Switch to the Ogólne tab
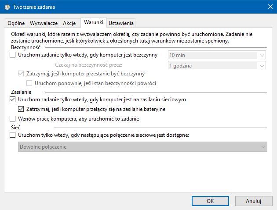Screen dimensions: 277x210 pyautogui.click(x=16, y=23)
